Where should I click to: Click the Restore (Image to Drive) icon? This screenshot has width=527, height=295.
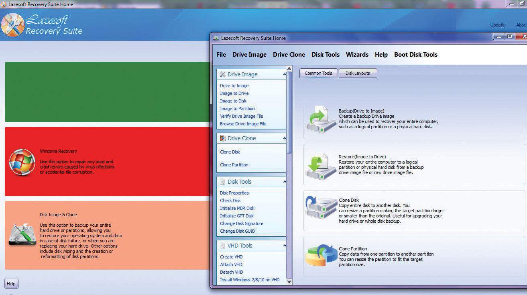coord(322,166)
